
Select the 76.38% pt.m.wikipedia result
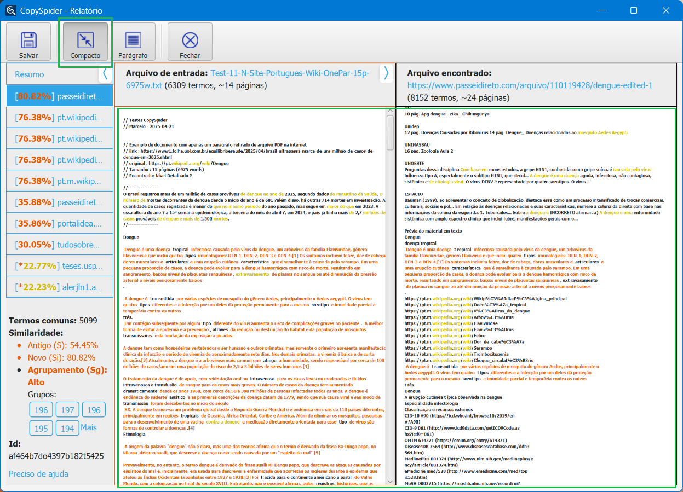(59, 181)
